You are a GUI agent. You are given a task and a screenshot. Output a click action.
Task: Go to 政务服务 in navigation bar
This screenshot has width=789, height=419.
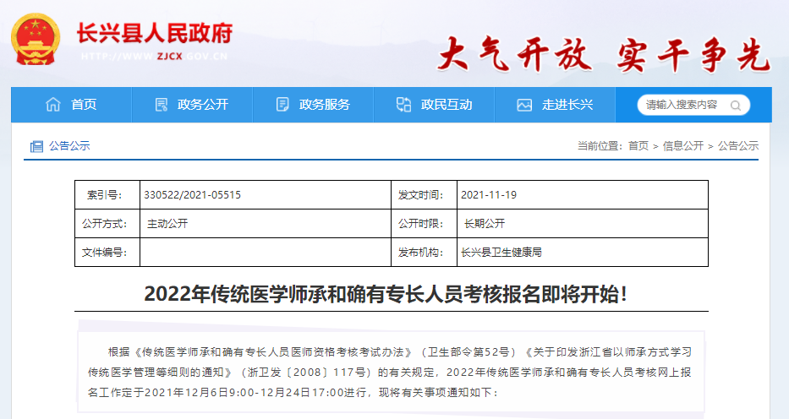click(x=325, y=105)
